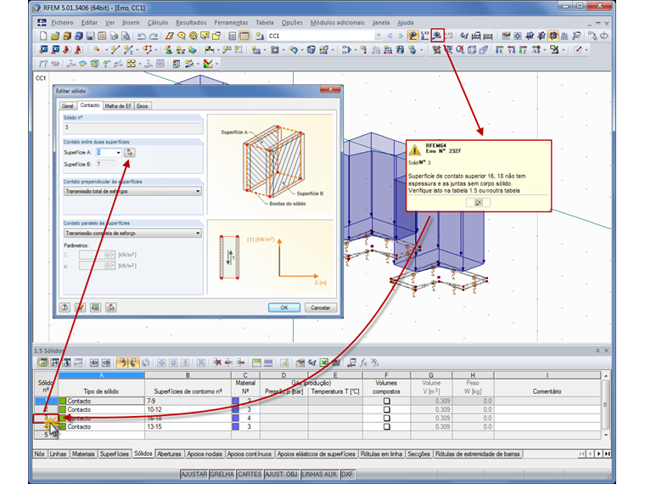Viewport: 645px width, 484px height.
Task: Click the fx formula icon in table toolbar
Action: (363, 363)
